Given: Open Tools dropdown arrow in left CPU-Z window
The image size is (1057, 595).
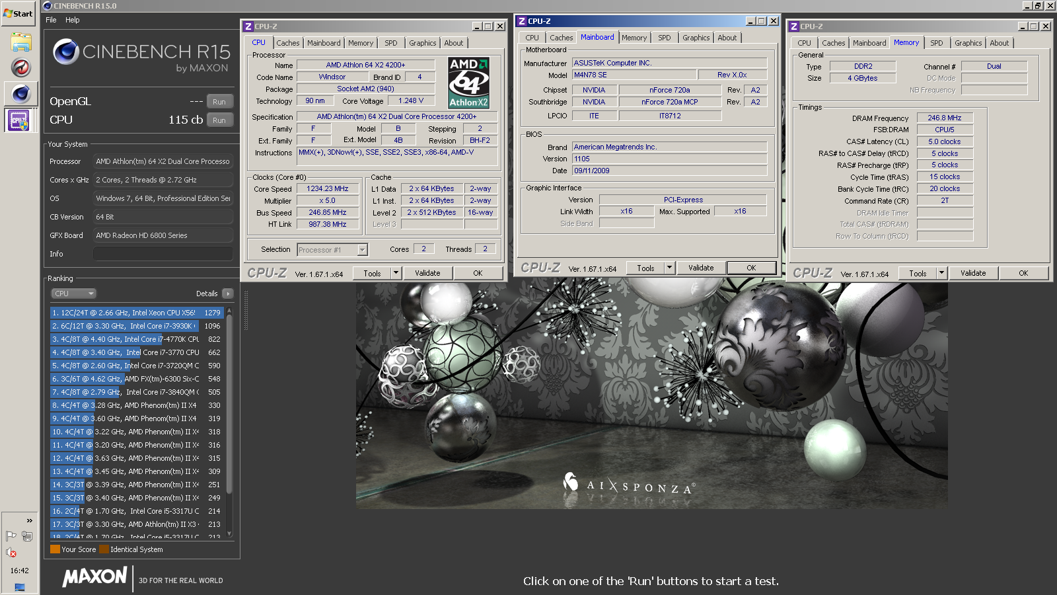Looking at the screenshot, I should (x=396, y=273).
